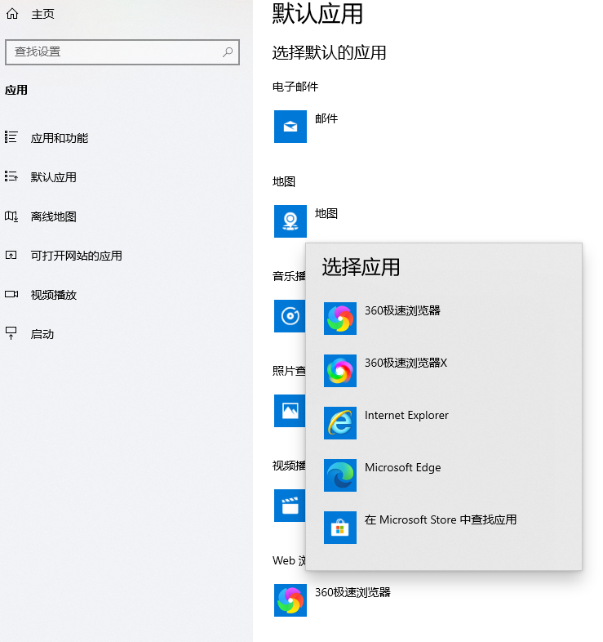Click the 邮件 mail app icon

tap(290, 127)
